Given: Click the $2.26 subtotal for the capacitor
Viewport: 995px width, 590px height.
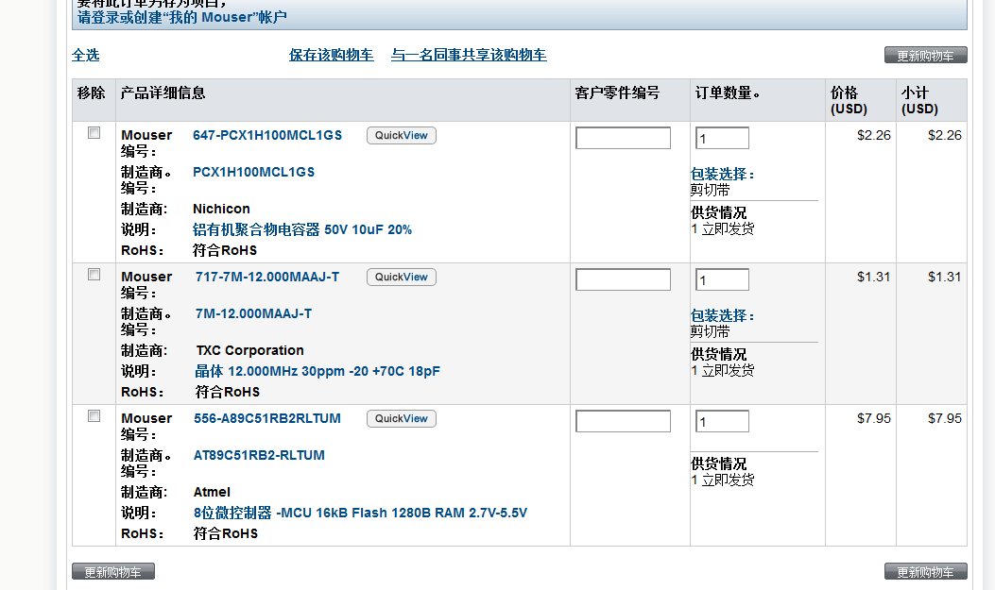Looking at the screenshot, I should pos(944,135).
